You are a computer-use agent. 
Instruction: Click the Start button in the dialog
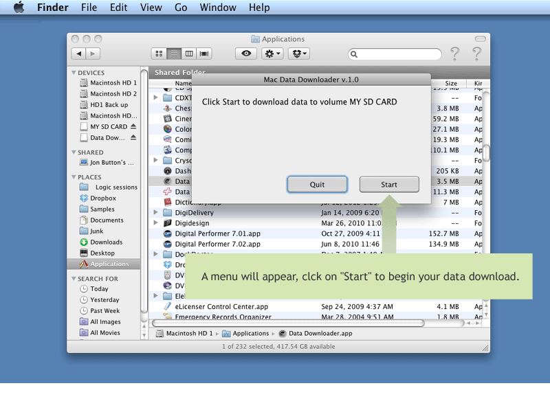(x=389, y=184)
